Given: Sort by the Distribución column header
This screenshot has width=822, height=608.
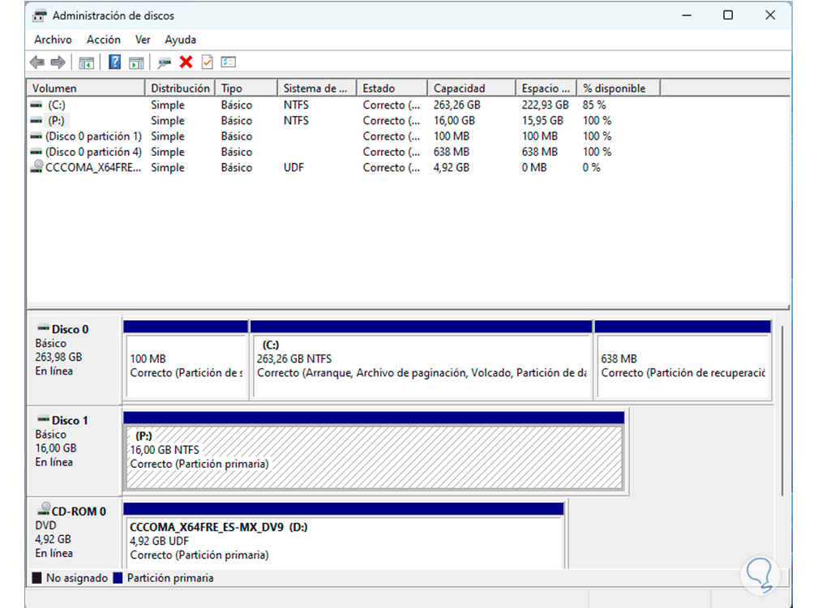Looking at the screenshot, I should (x=180, y=88).
